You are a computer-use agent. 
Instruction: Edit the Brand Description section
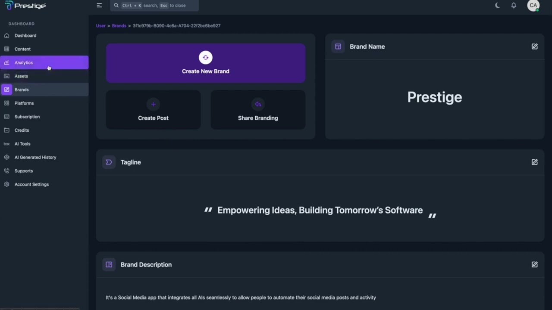tap(534, 265)
